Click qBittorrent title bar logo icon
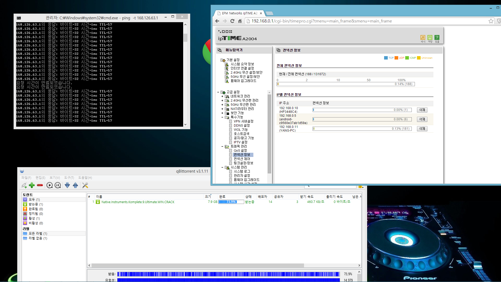This screenshot has height=282, width=501. click(x=22, y=171)
